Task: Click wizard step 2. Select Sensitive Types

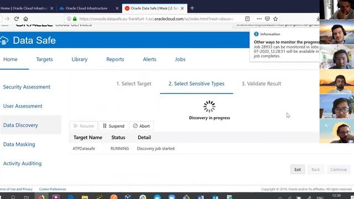Action: click(x=196, y=83)
